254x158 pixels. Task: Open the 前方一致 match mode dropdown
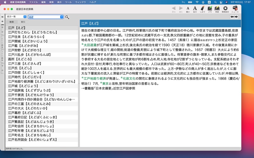pyautogui.click(x=16, y=17)
